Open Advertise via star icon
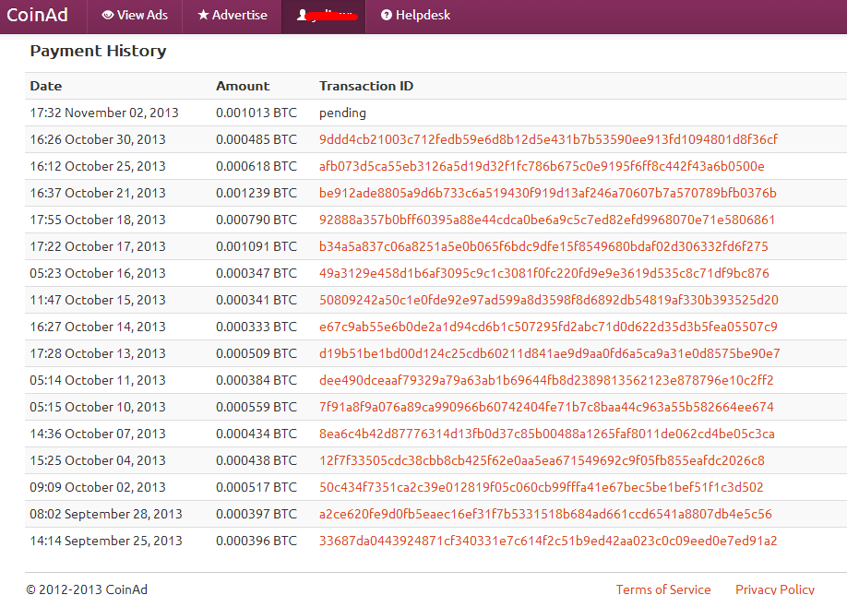Viewport: 847px width, 595px height. pyautogui.click(x=203, y=16)
